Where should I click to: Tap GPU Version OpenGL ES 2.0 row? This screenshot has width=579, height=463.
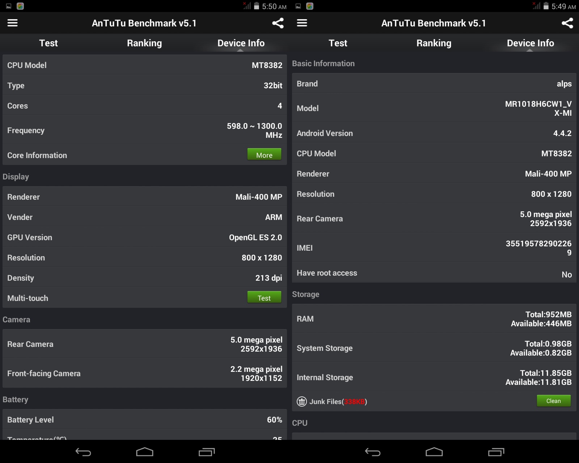(x=145, y=237)
